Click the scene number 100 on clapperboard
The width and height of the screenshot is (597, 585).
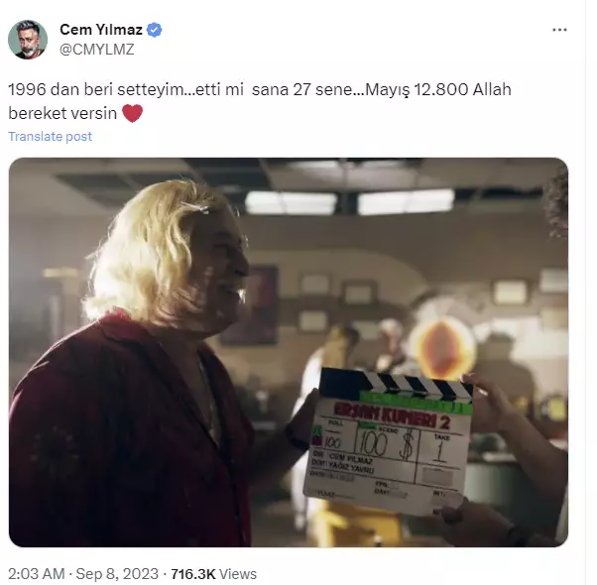tap(373, 444)
